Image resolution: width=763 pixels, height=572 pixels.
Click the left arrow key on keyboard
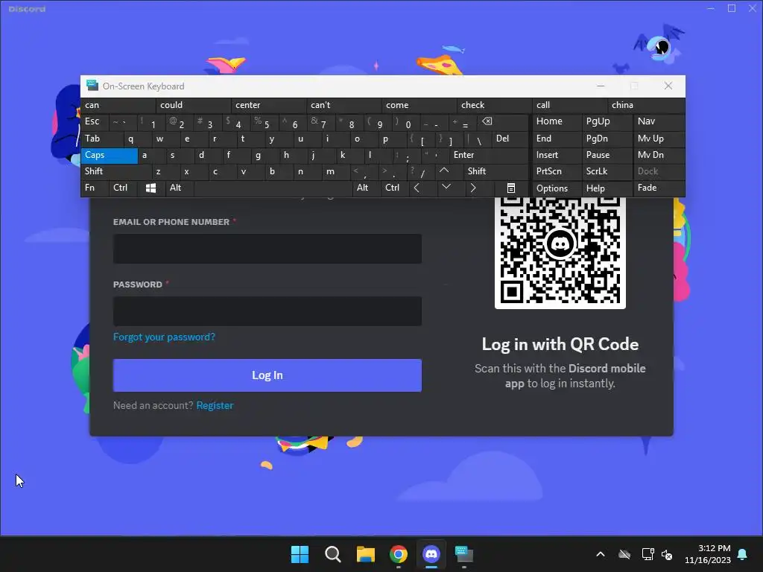417,188
